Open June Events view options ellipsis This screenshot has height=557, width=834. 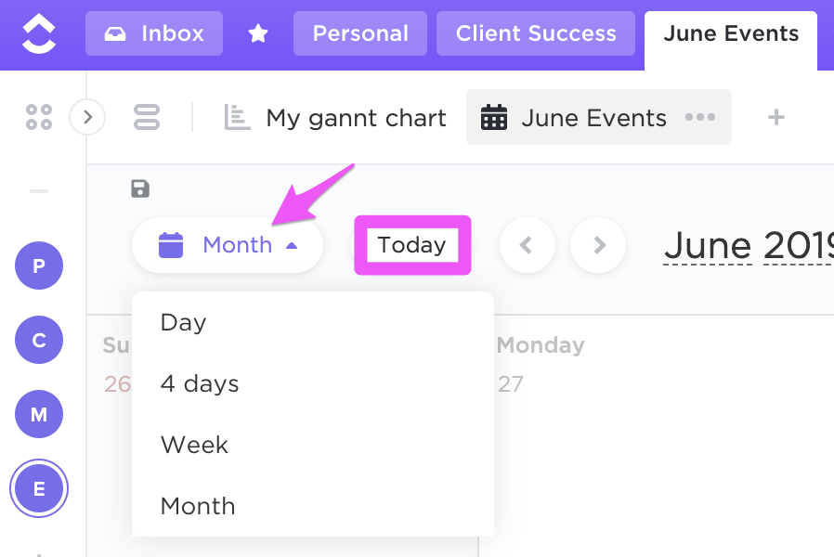[700, 118]
